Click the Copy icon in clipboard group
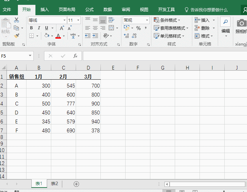Screen dimensions: 247x192 pyautogui.click(x=17, y=28)
